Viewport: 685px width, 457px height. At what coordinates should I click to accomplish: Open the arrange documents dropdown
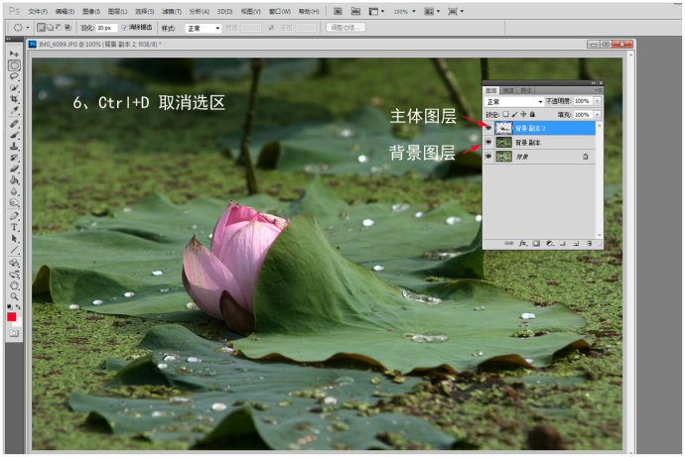pos(432,11)
